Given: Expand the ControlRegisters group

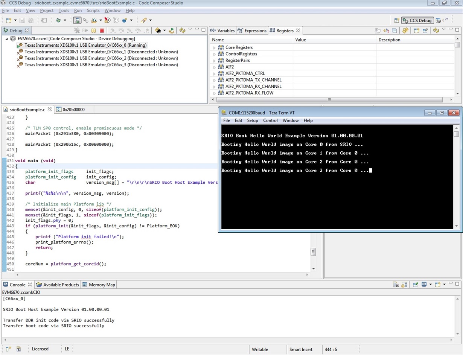Looking at the screenshot, I should click(x=215, y=54).
